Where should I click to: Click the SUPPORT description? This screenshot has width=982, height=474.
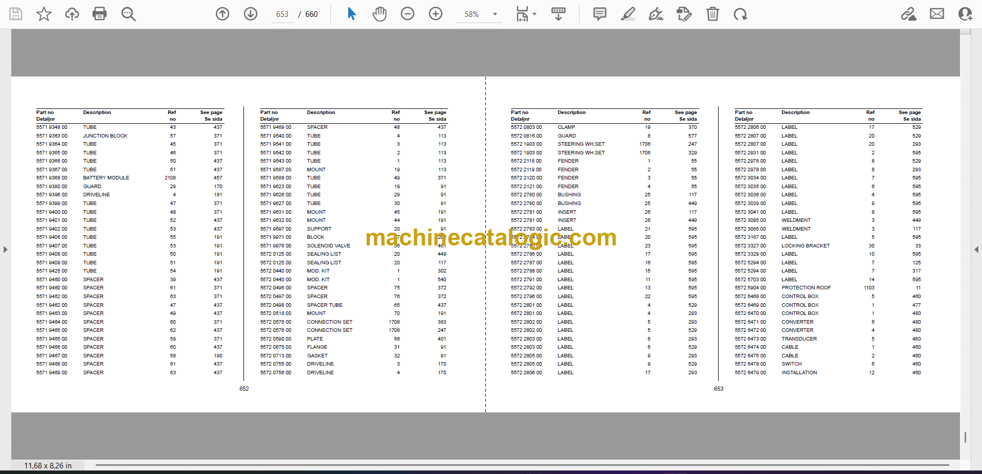pyautogui.click(x=319, y=229)
